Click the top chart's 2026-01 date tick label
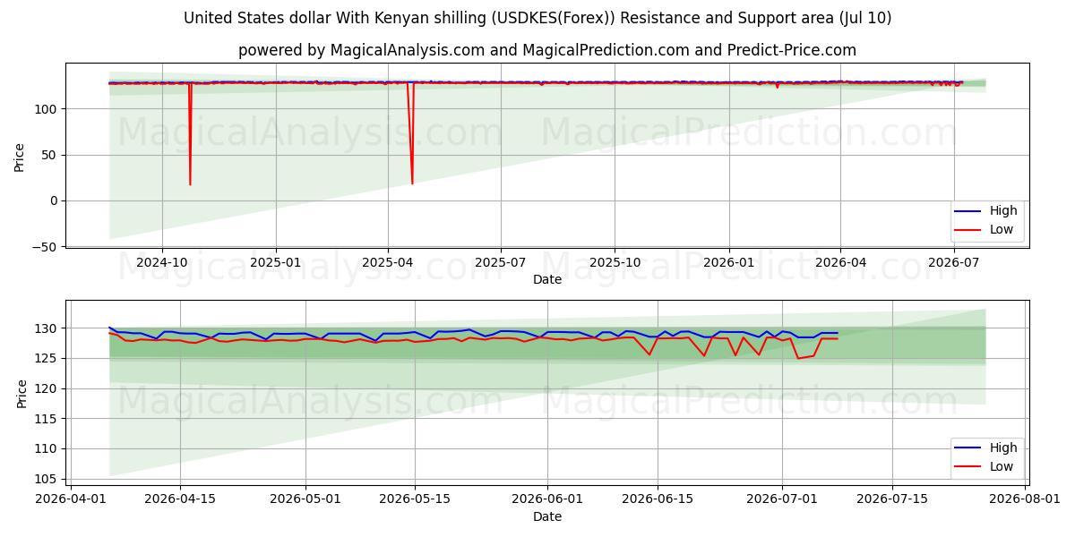This screenshot has width=1075, height=537. point(728,262)
